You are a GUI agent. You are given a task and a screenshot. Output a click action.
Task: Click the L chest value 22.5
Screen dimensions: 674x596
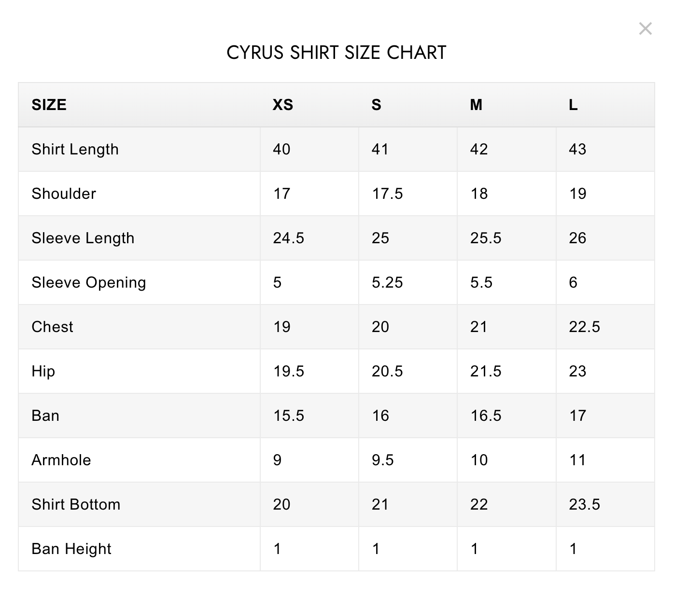click(x=584, y=327)
